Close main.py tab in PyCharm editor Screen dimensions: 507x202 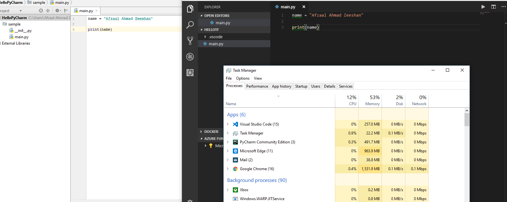tap(97, 11)
